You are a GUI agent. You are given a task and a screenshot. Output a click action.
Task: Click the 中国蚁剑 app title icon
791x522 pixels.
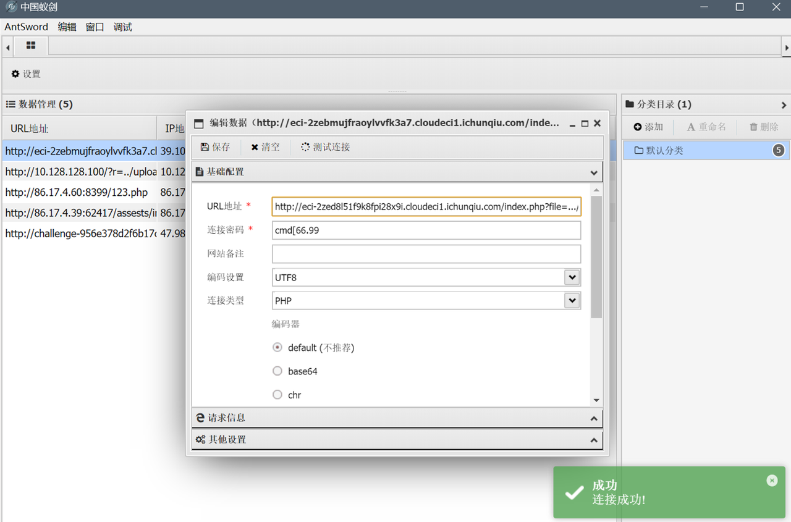point(11,8)
